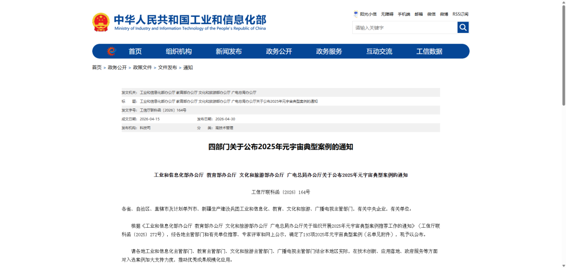Click the 发文机关 row in info table

281,92
